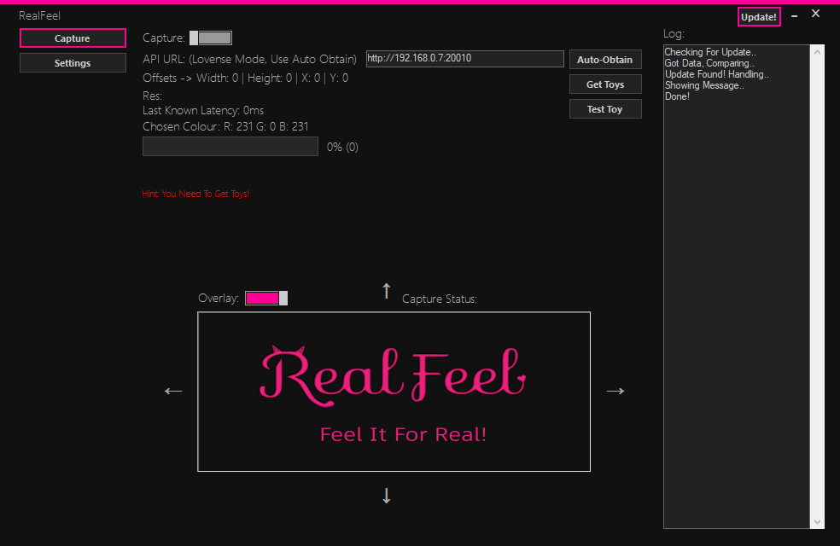Screen dimensions: 840x546
Task: Click the Get Toys button
Action: (x=605, y=84)
